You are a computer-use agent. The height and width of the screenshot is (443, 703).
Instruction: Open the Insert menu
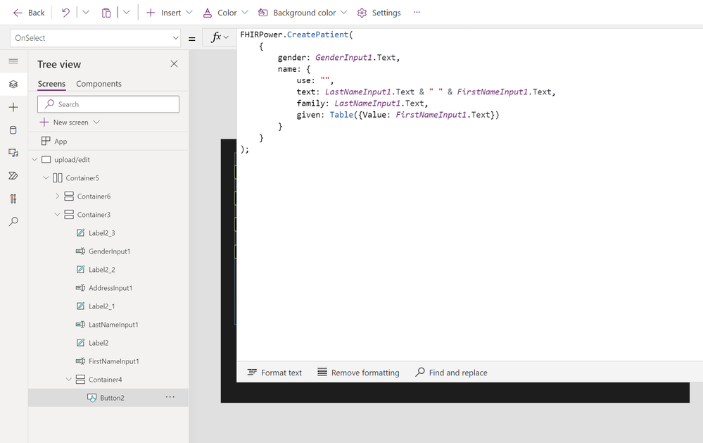[x=169, y=13]
